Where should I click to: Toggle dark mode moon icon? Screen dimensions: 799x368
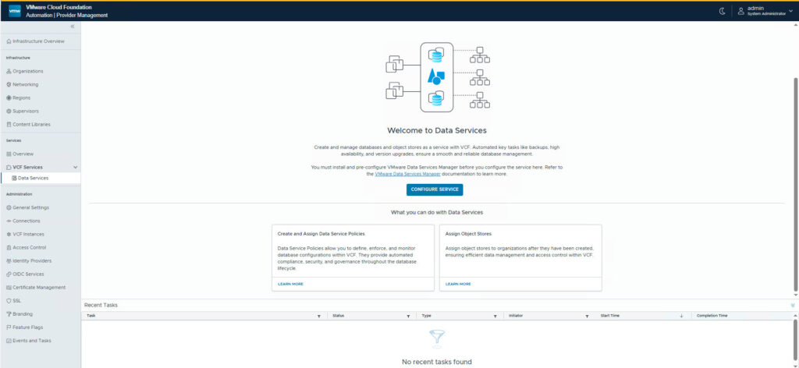(722, 11)
